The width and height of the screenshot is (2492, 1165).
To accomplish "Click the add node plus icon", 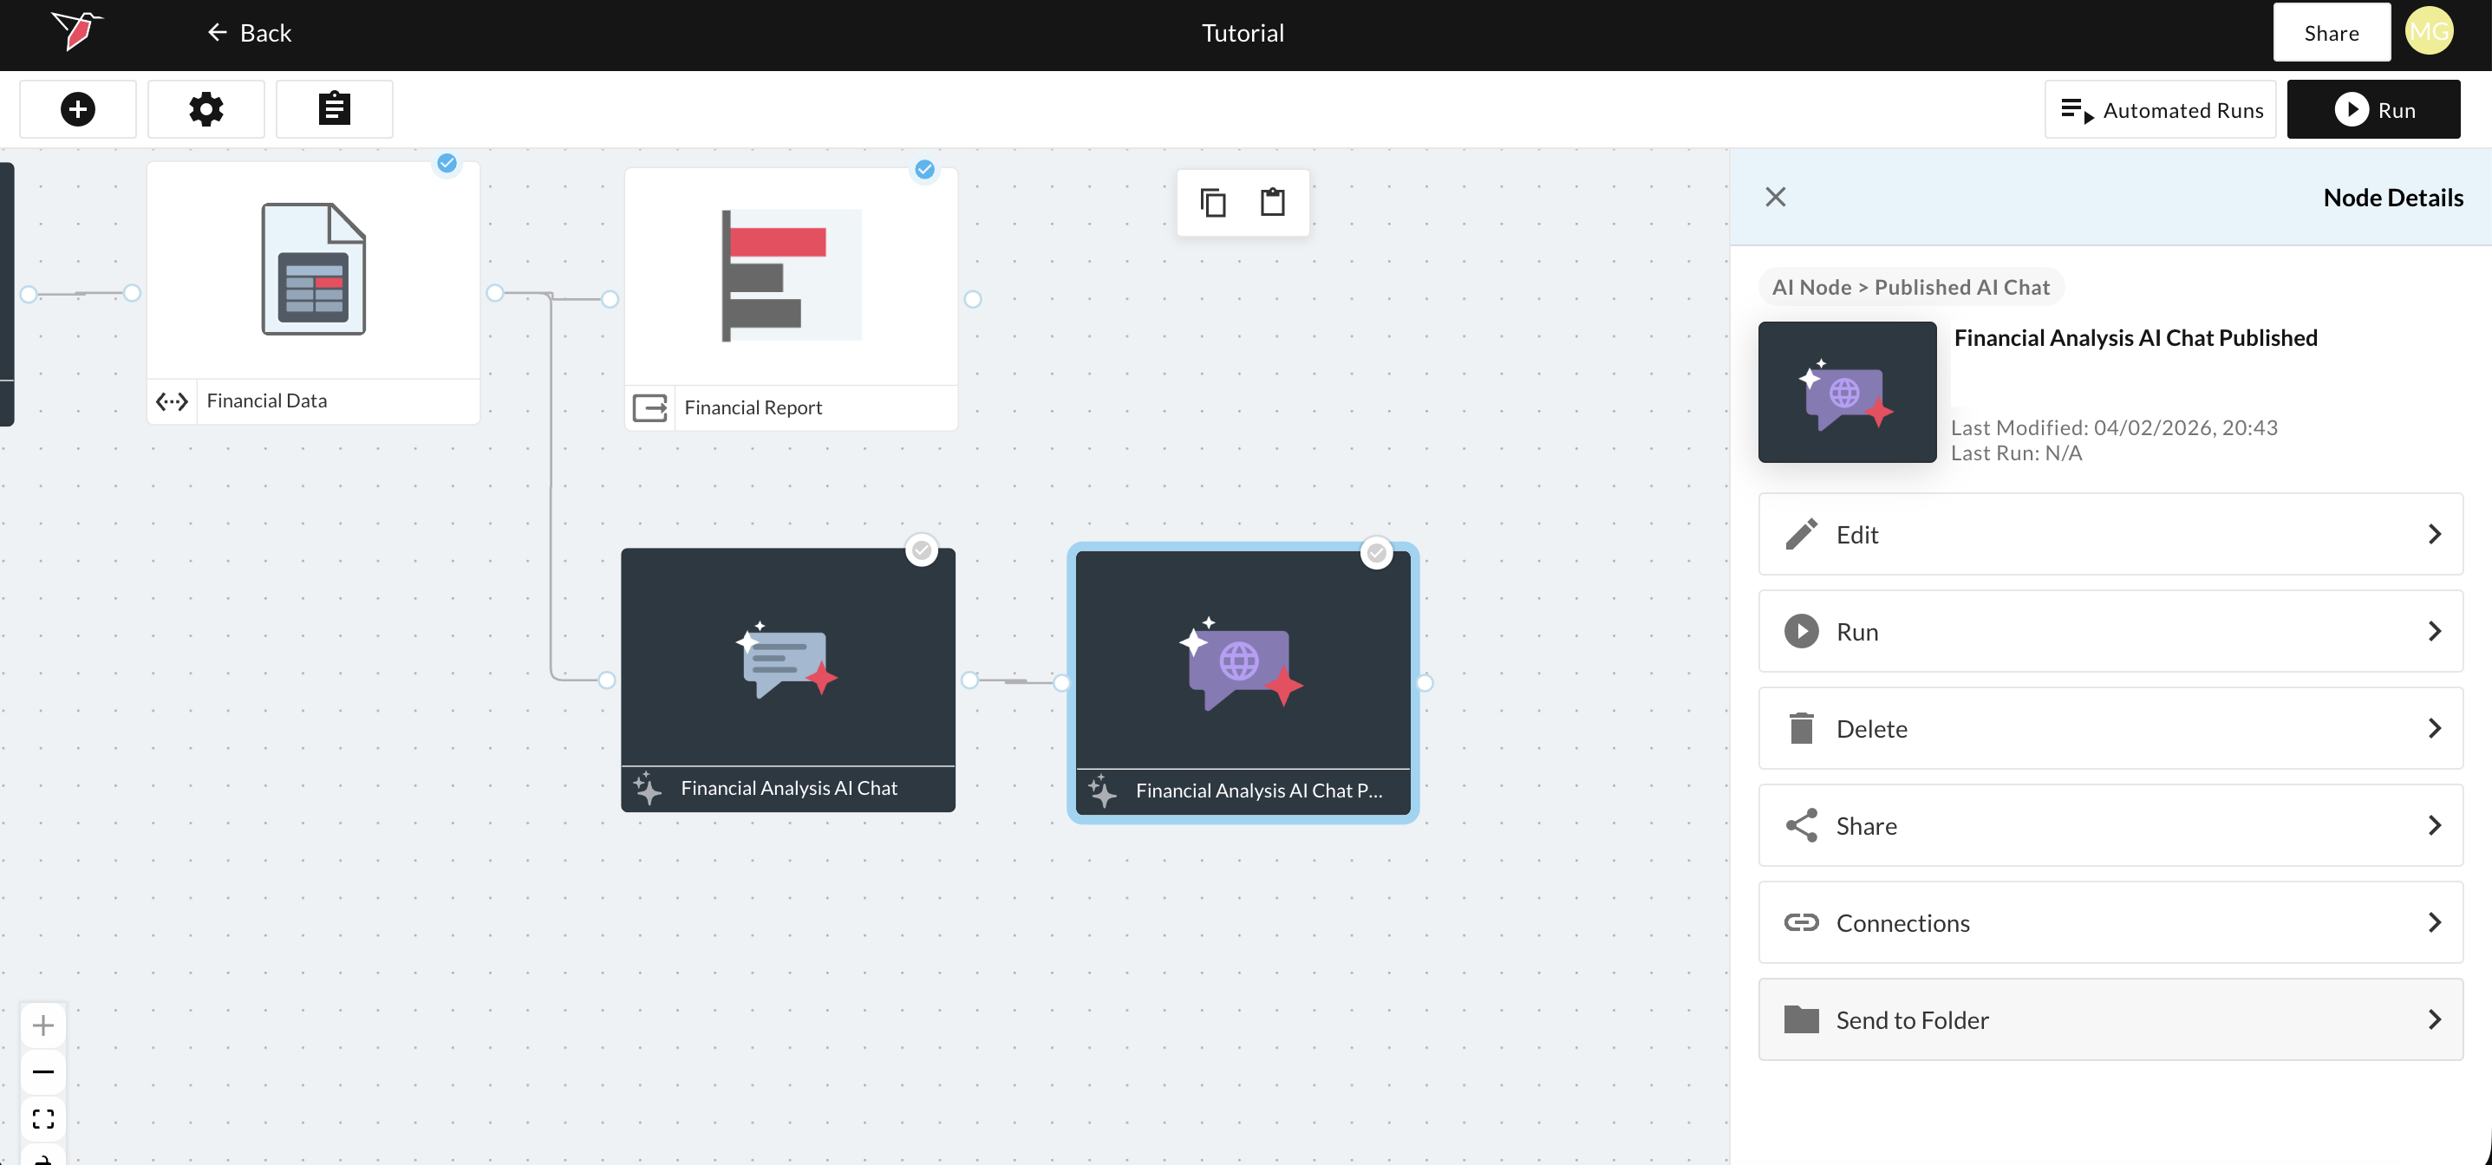I will [77, 109].
